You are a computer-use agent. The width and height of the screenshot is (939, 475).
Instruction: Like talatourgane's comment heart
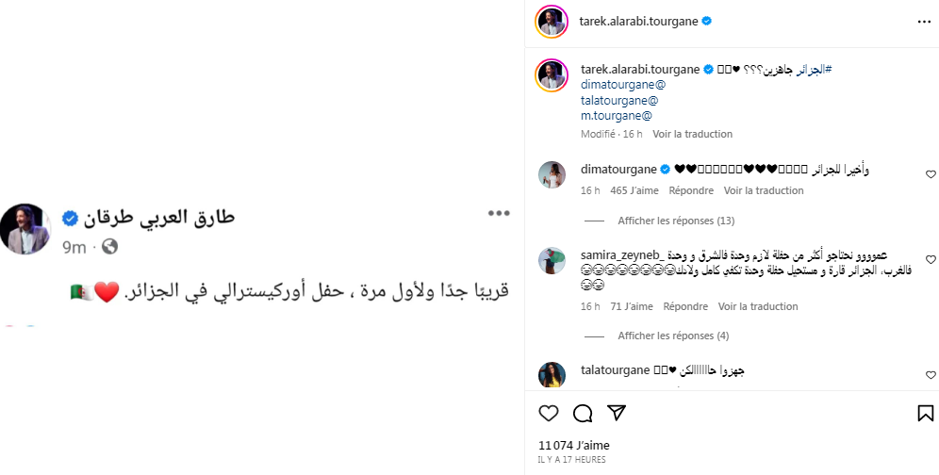[x=931, y=375]
